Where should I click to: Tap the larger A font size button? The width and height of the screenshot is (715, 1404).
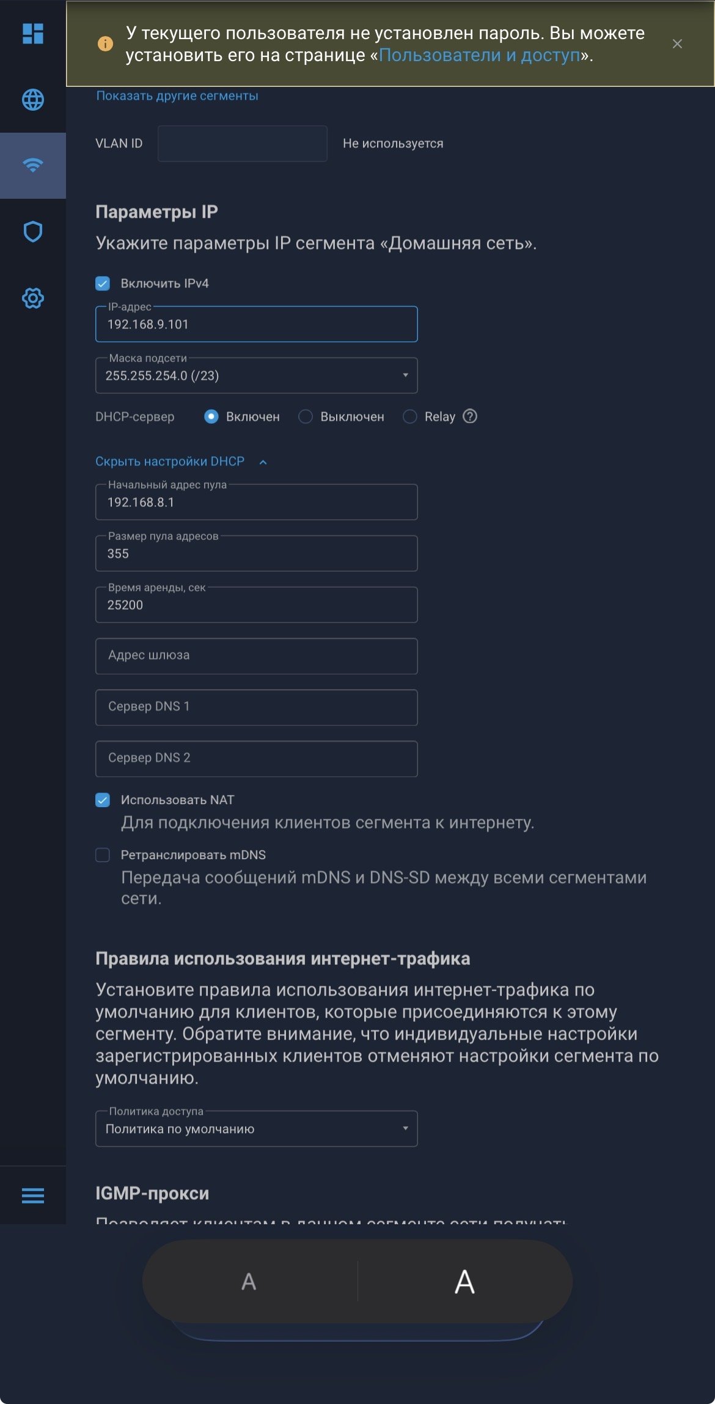point(464,1282)
